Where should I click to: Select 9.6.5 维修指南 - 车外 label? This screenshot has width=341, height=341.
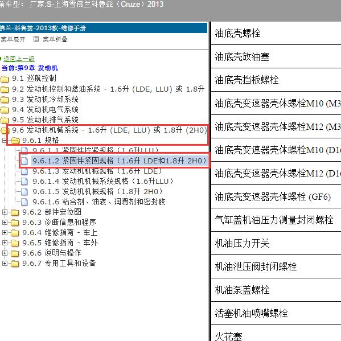[60, 243]
